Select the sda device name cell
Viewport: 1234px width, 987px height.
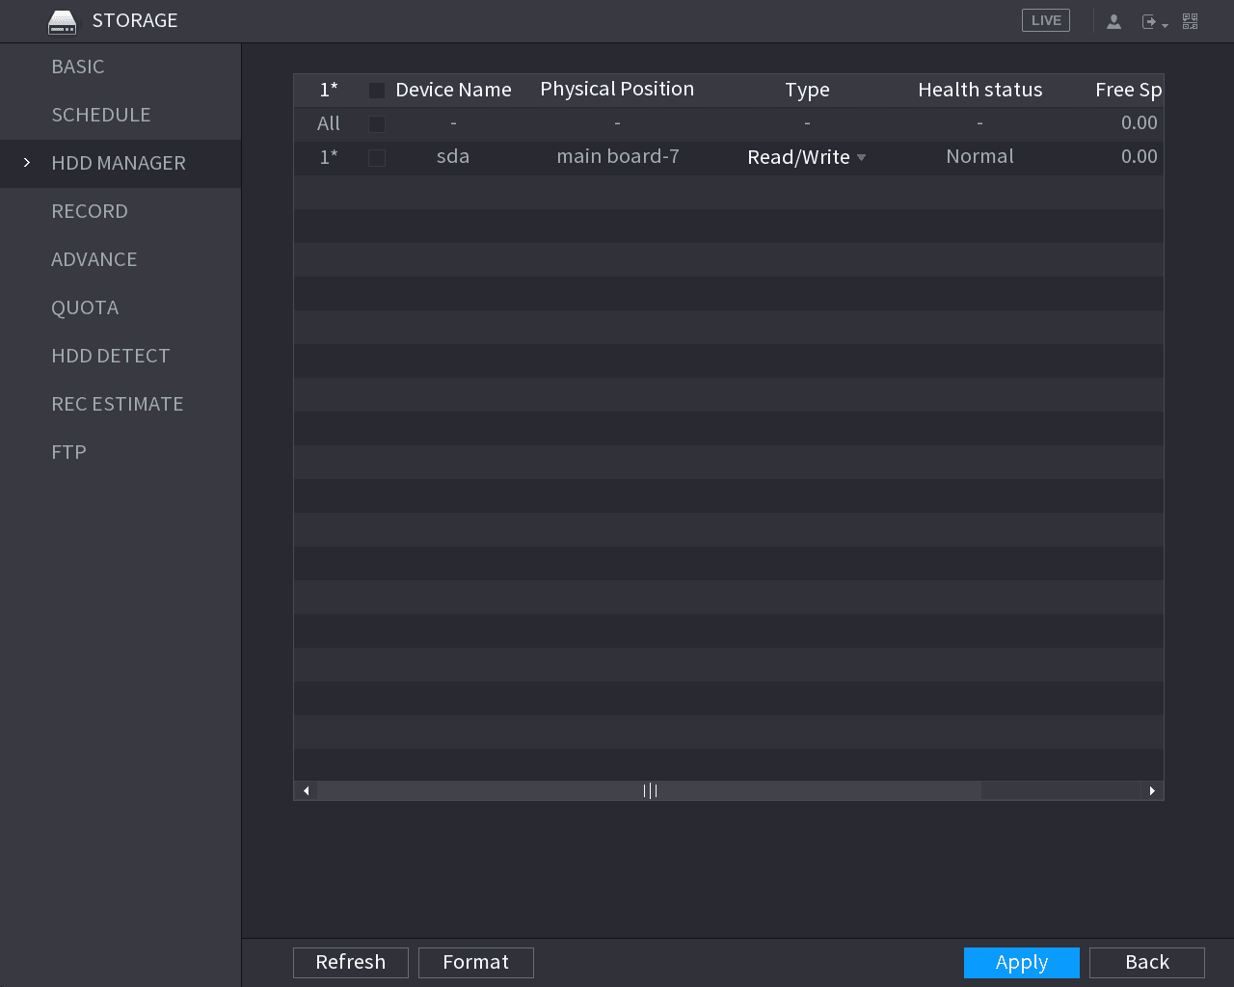pyautogui.click(x=453, y=156)
